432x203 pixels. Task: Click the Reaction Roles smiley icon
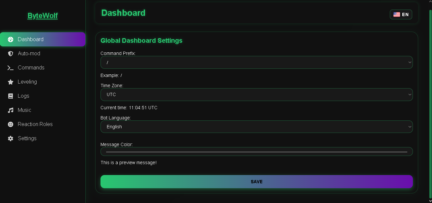[x=11, y=124]
